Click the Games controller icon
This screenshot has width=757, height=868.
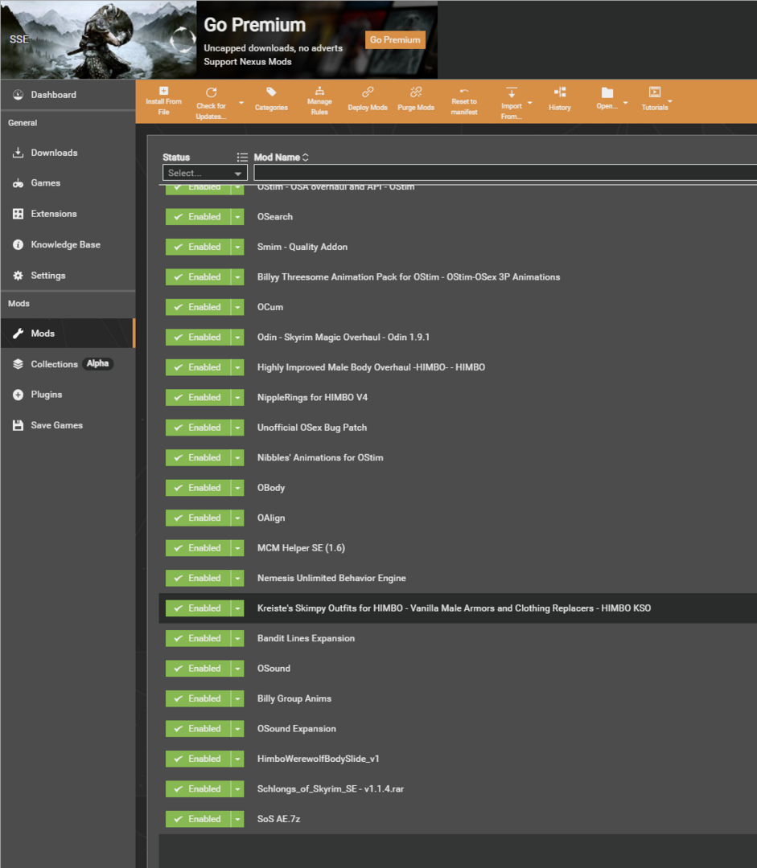pos(19,183)
